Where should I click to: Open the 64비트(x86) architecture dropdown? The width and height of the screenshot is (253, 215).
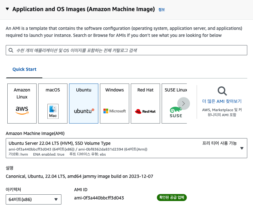point(33,199)
